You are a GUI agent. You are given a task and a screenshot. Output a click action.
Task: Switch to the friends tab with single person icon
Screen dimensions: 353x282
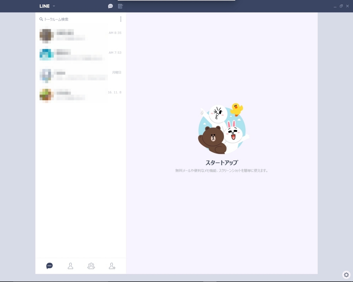click(x=70, y=266)
